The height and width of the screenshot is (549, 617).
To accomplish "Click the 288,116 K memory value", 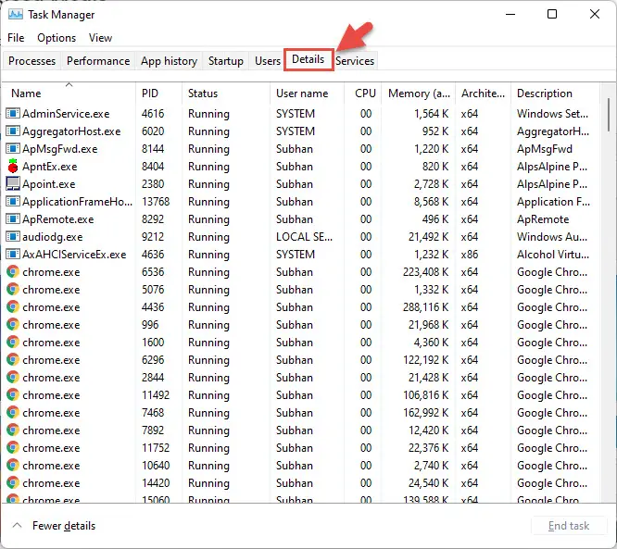I will (x=425, y=306).
